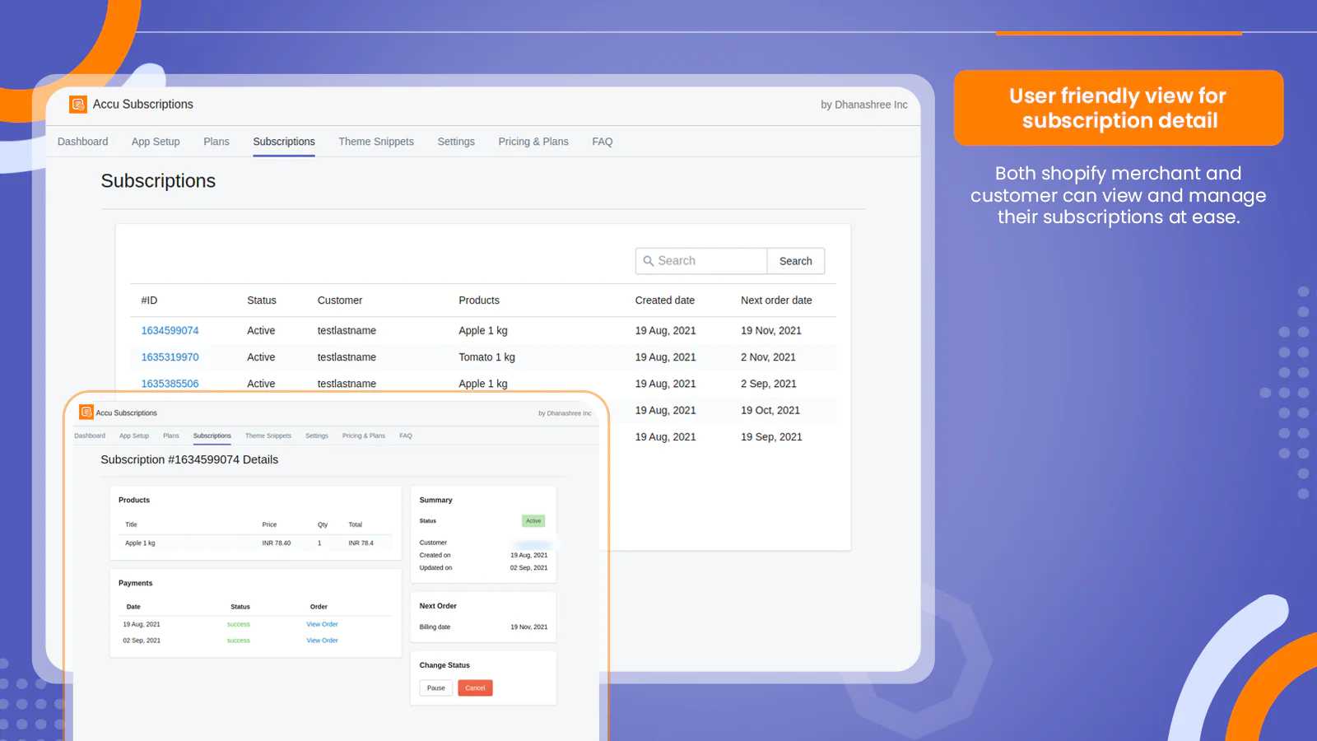The height and width of the screenshot is (741, 1317).
Task: Open subscription ID 1634599074
Action: (170, 330)
